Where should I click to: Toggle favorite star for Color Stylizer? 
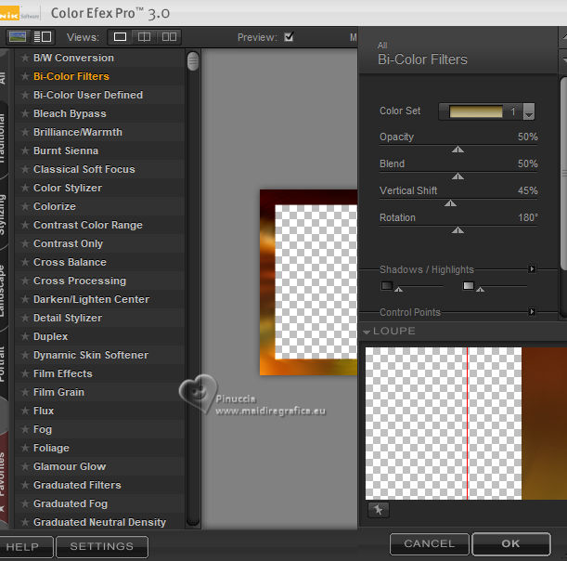pos(24,188)
